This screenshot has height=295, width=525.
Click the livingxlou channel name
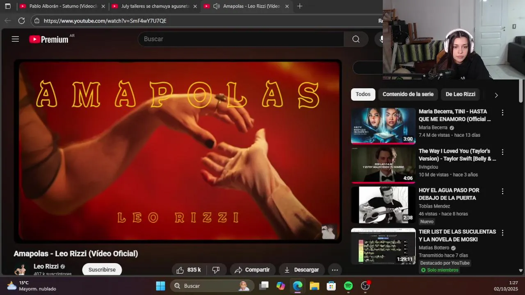tap(428, 167)
